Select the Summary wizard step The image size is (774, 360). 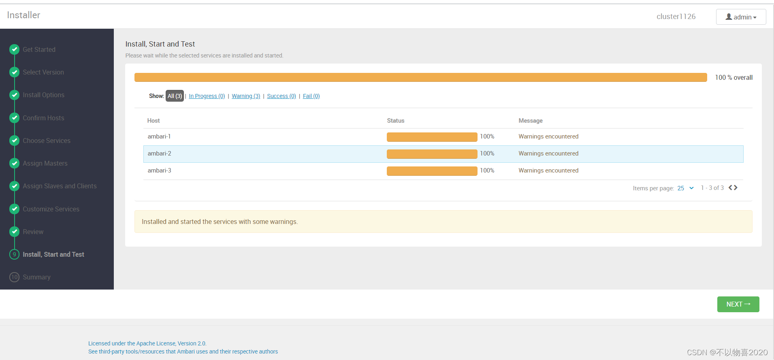pyautogui.click(x=36, y=277)
